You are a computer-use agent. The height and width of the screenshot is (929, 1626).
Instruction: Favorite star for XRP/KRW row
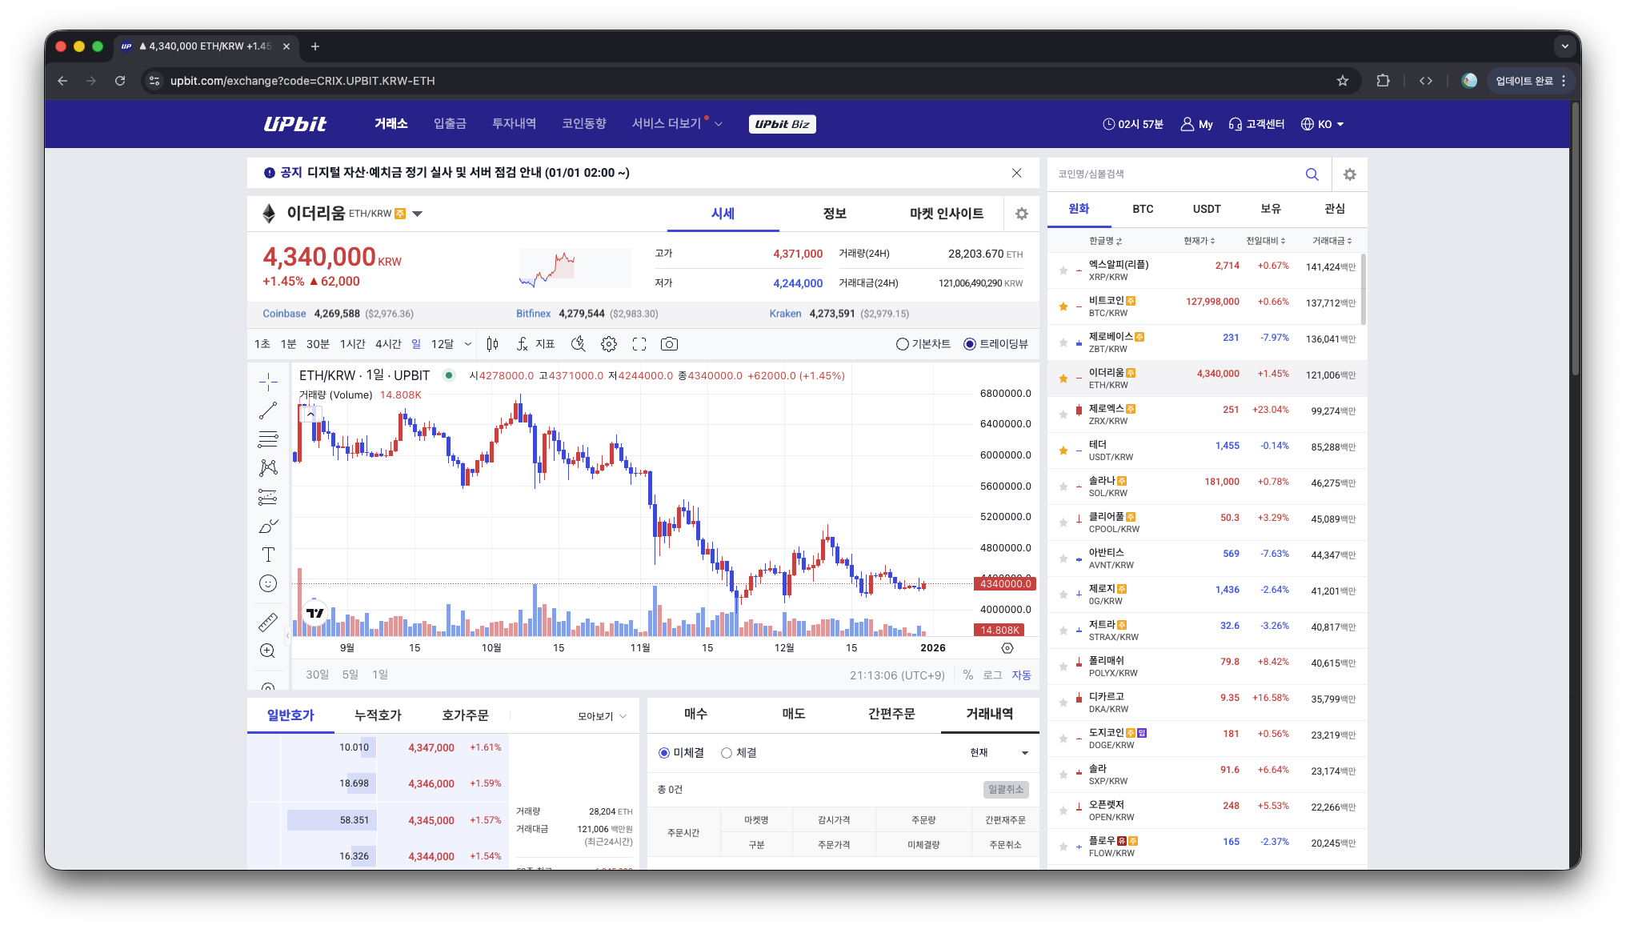tap(1063, 270)
